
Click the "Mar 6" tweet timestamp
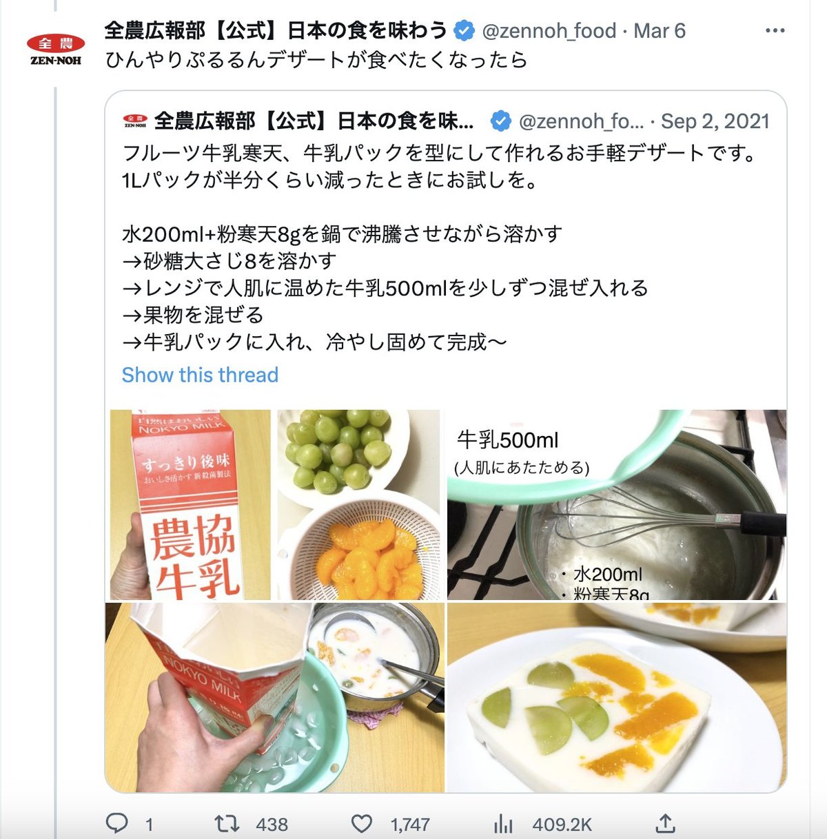[660, 31]
